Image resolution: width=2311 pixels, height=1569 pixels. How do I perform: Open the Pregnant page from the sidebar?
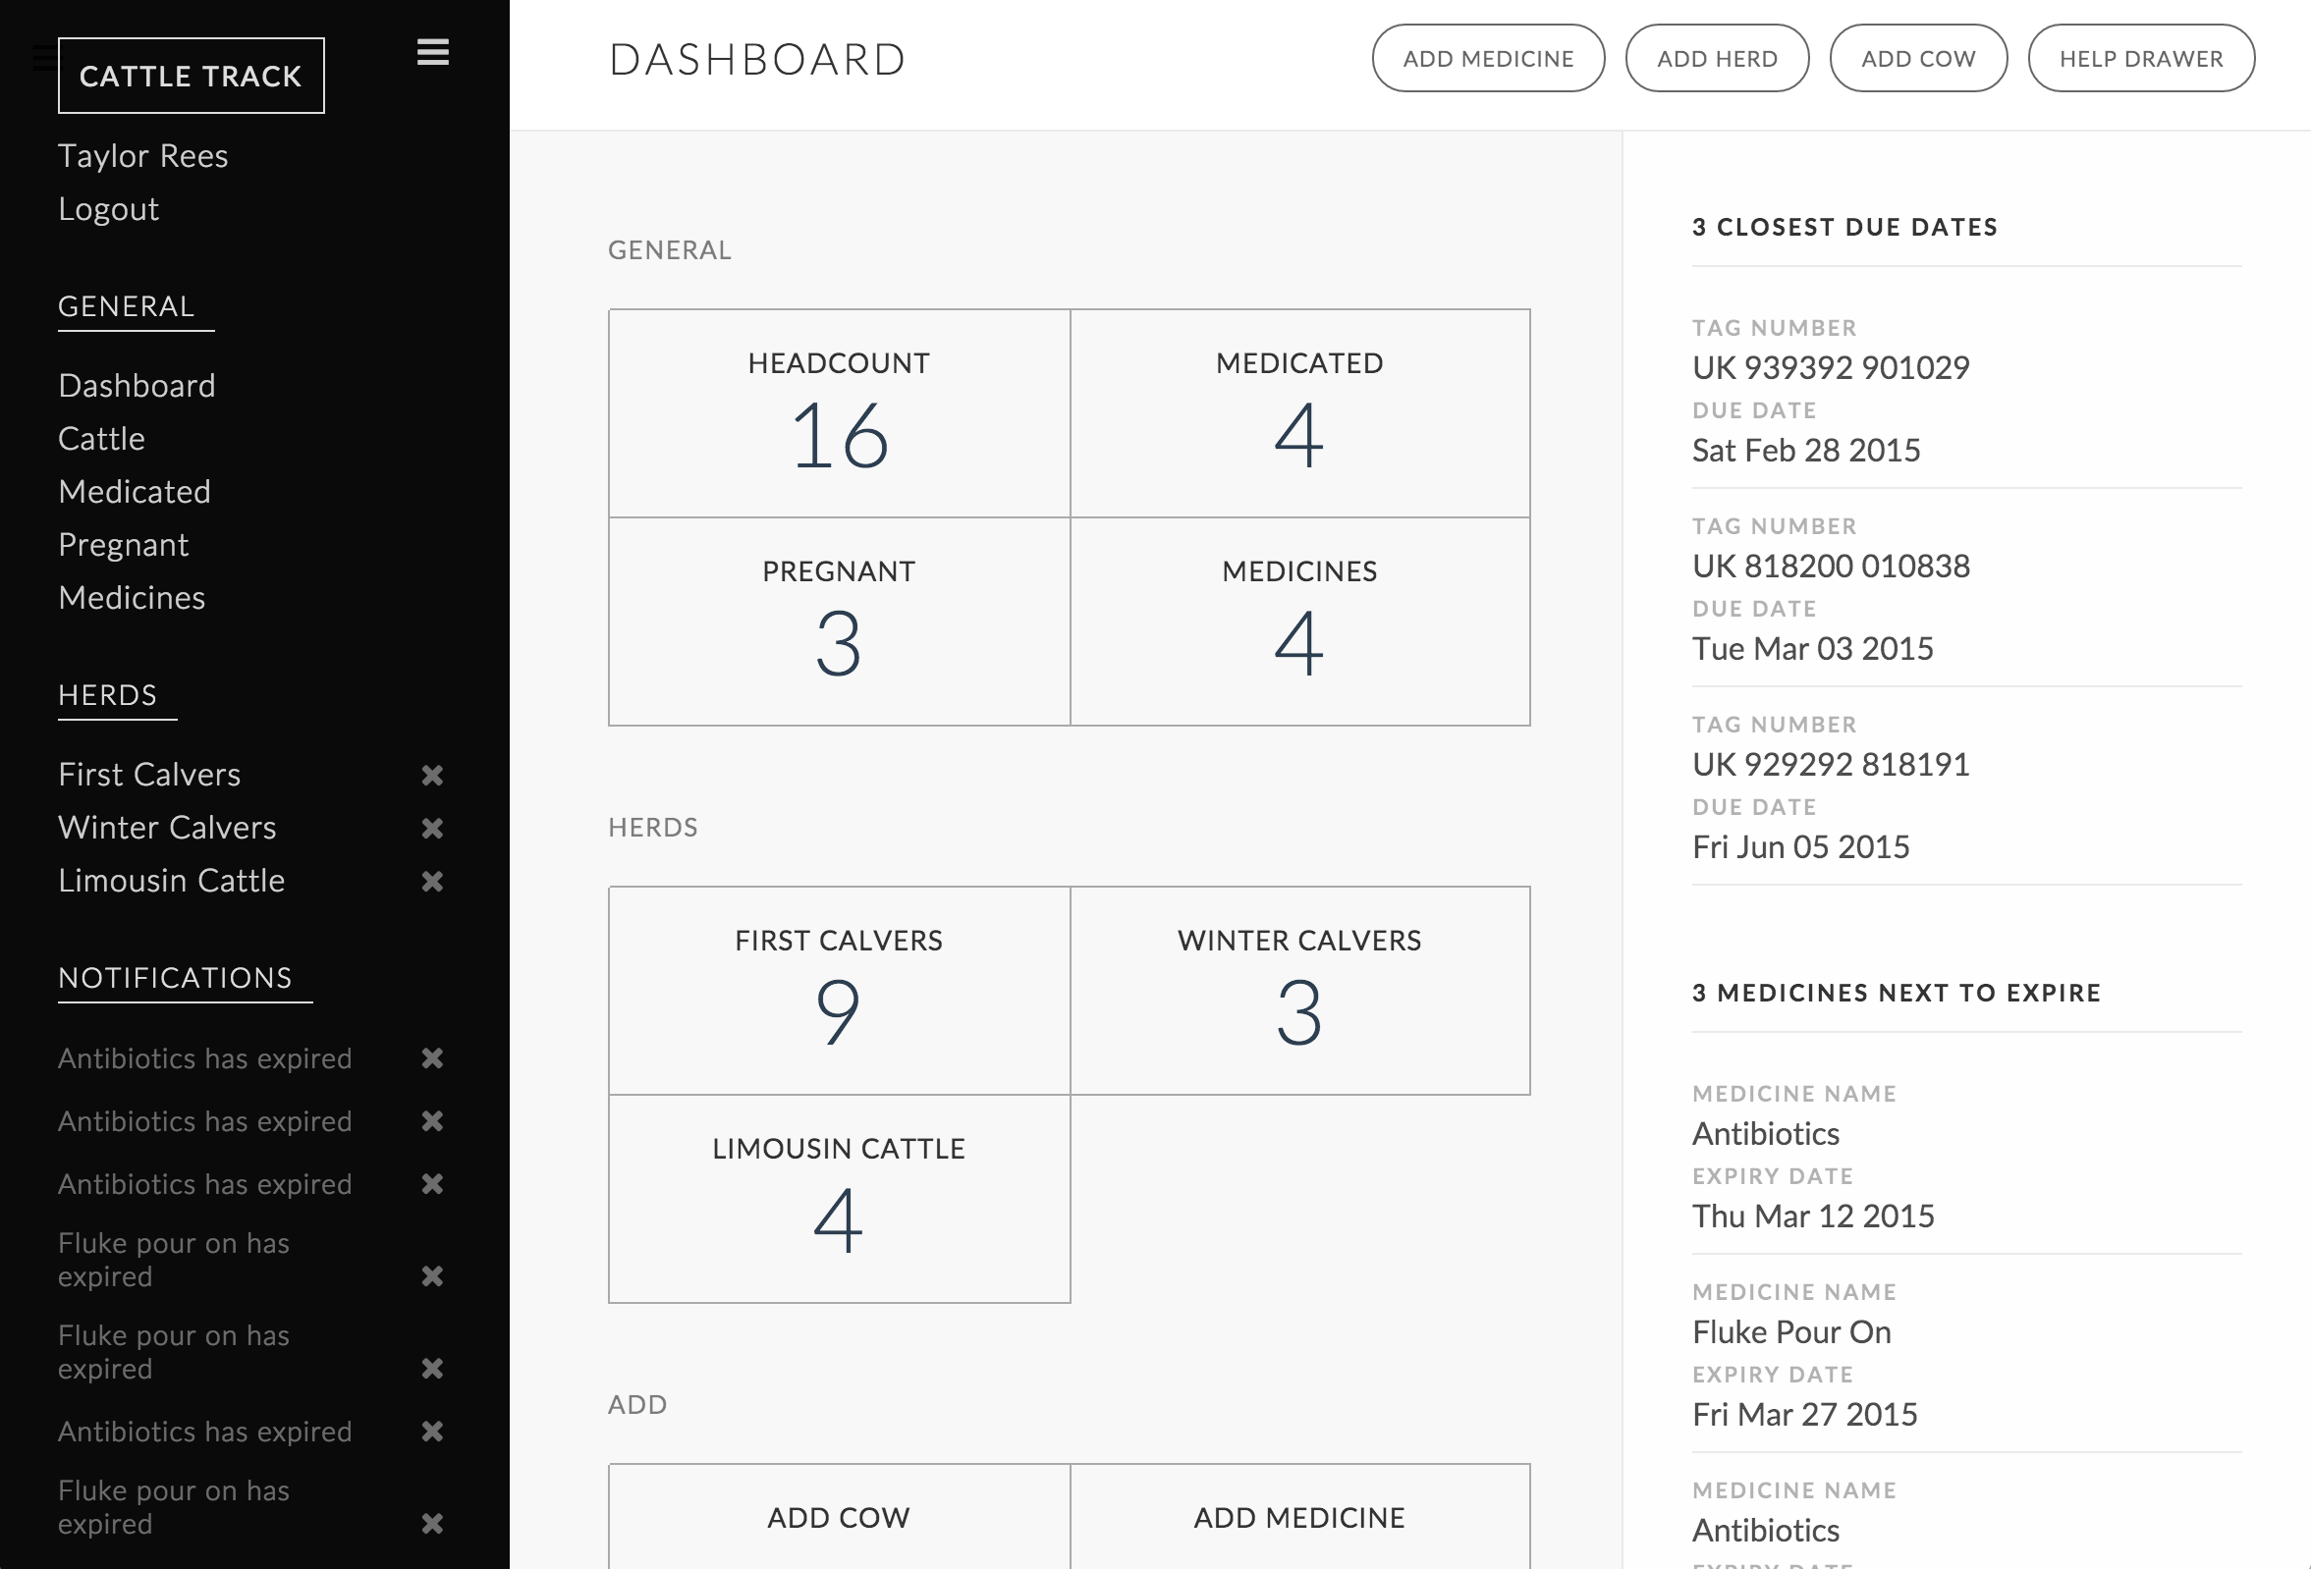click(124, 545)
